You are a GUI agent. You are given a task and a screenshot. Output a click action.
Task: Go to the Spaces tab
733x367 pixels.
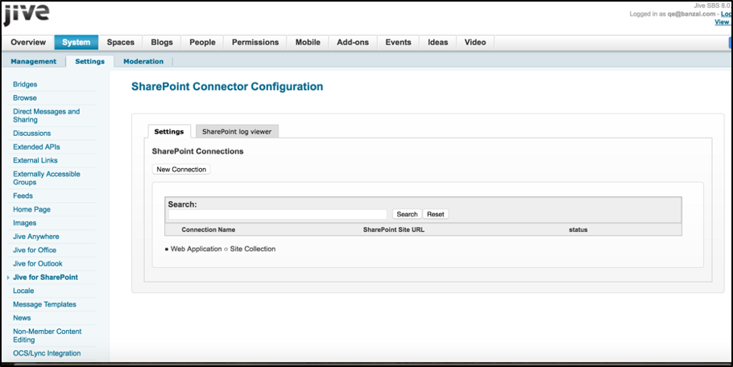coord(121,42)
